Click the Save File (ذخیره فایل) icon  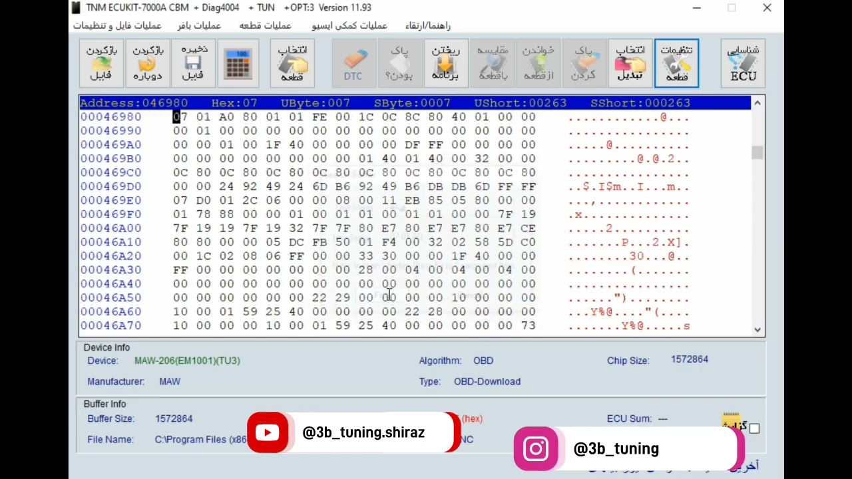pos(193,63)
